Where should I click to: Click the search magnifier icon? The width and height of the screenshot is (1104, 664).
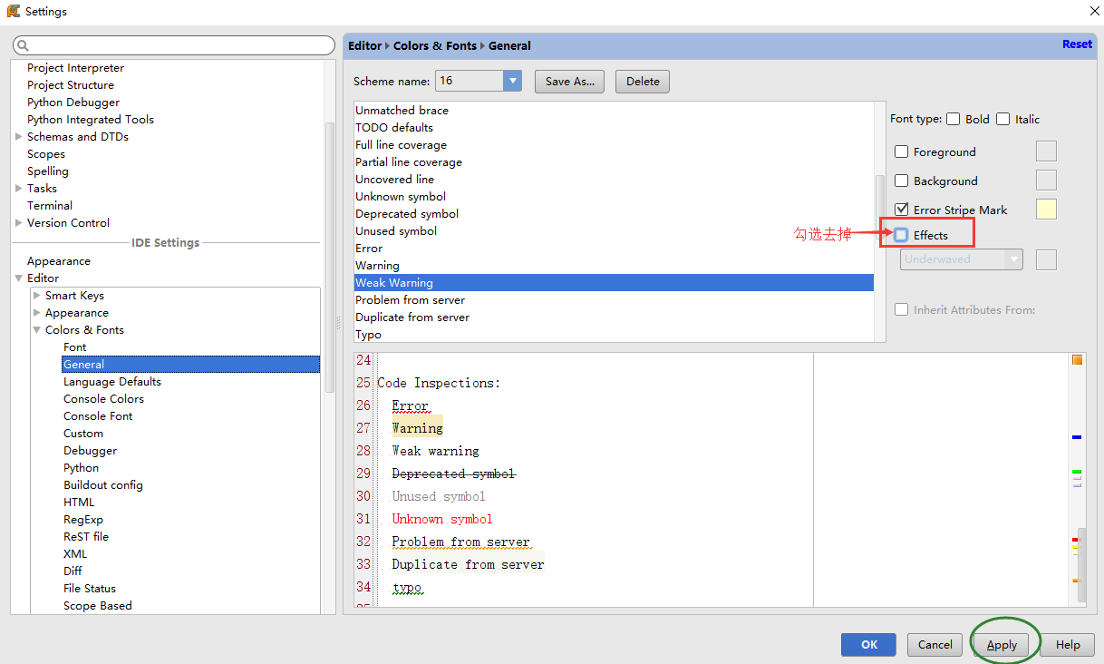click(x=23, y=45)
